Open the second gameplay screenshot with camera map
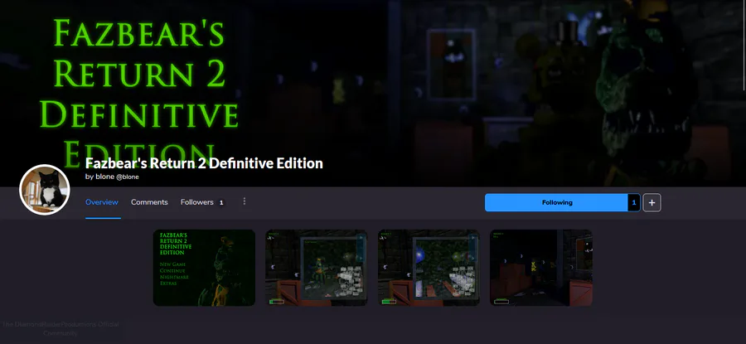This screenshot has width=746, height=344. 317,268
